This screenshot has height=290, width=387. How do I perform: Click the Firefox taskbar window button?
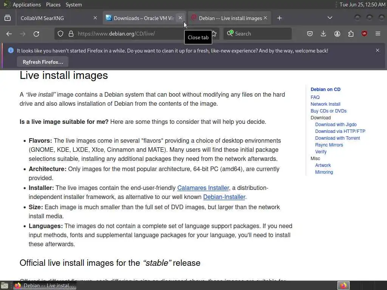(x=45, y=285)
